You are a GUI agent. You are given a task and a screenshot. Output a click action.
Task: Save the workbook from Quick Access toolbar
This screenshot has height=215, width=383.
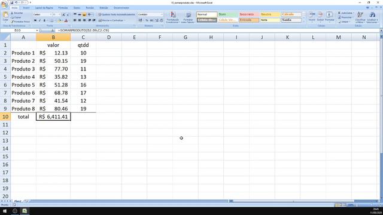tap(11, 2)
